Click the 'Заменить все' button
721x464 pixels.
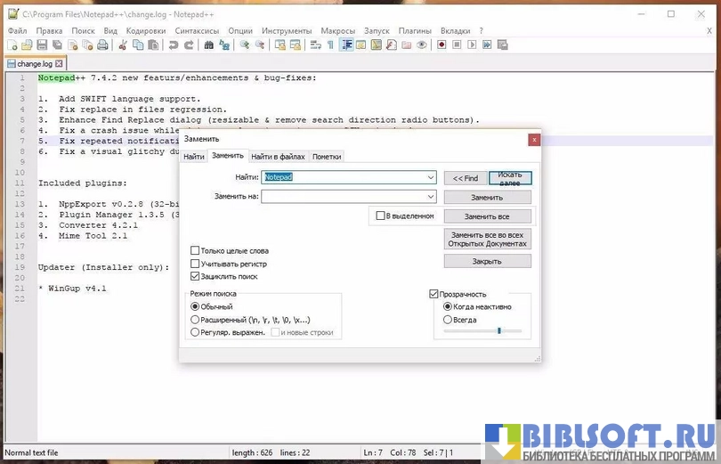487,216
